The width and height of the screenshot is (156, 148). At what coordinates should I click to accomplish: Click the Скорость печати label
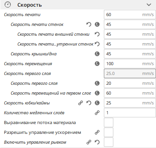point(22,15)
